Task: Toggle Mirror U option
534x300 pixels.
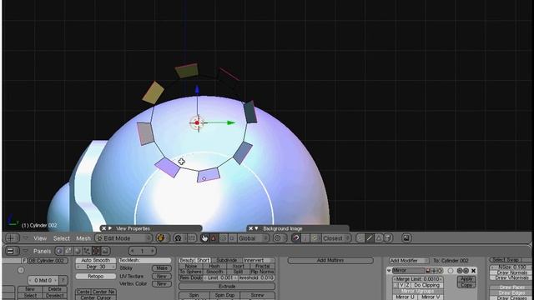Action: click(x=406, y=297)
